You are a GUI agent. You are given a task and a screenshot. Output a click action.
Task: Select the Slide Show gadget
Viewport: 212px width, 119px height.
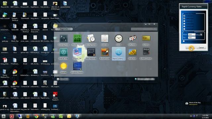coord(132,54)
